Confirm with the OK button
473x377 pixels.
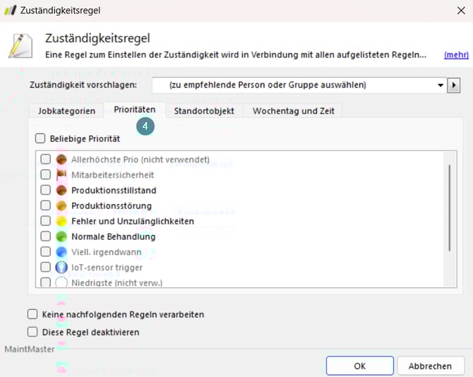point(360,366)
